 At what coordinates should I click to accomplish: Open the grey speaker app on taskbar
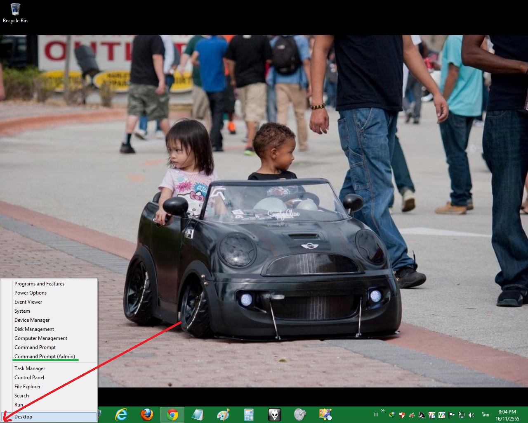(300, 414)
